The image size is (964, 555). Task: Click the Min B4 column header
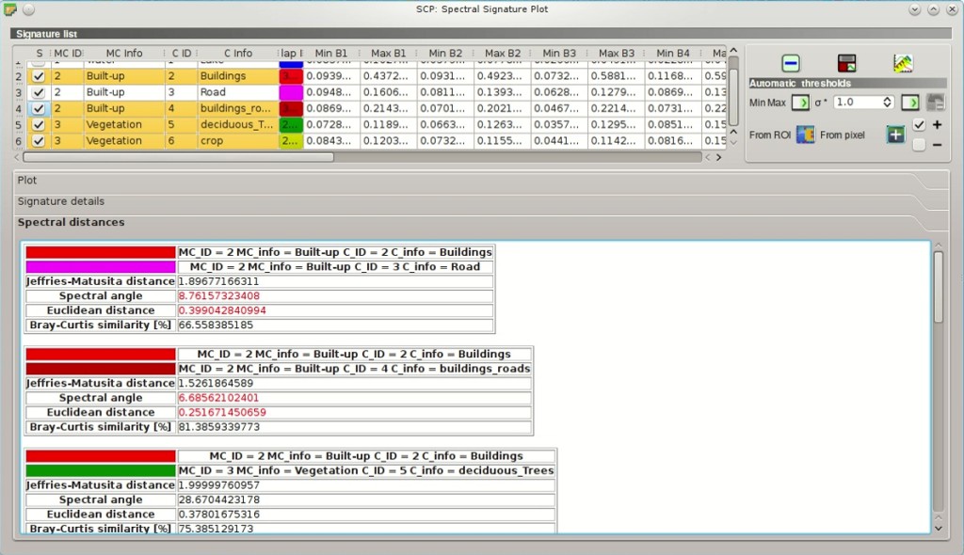pos(672,54)
